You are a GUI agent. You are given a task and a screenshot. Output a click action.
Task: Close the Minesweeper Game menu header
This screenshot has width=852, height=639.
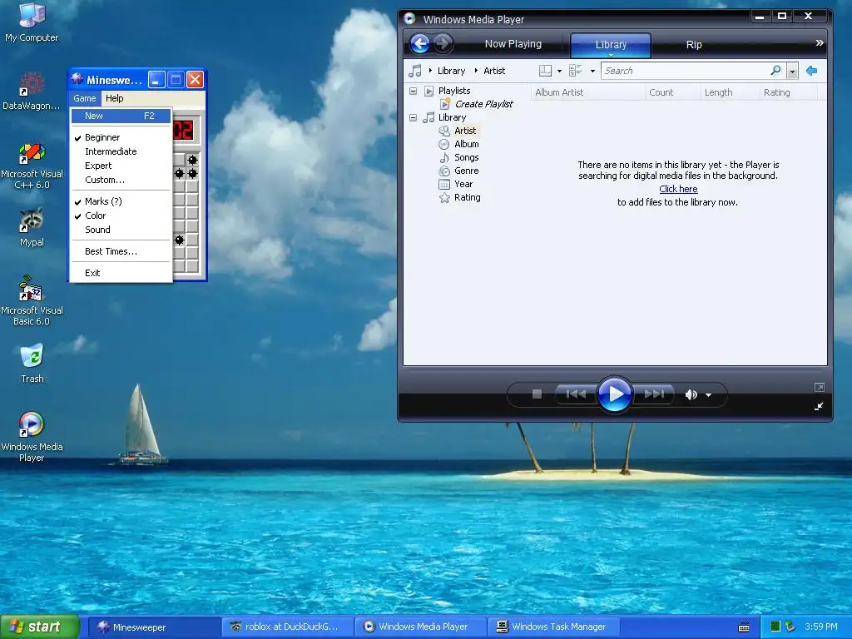point(85,98)
